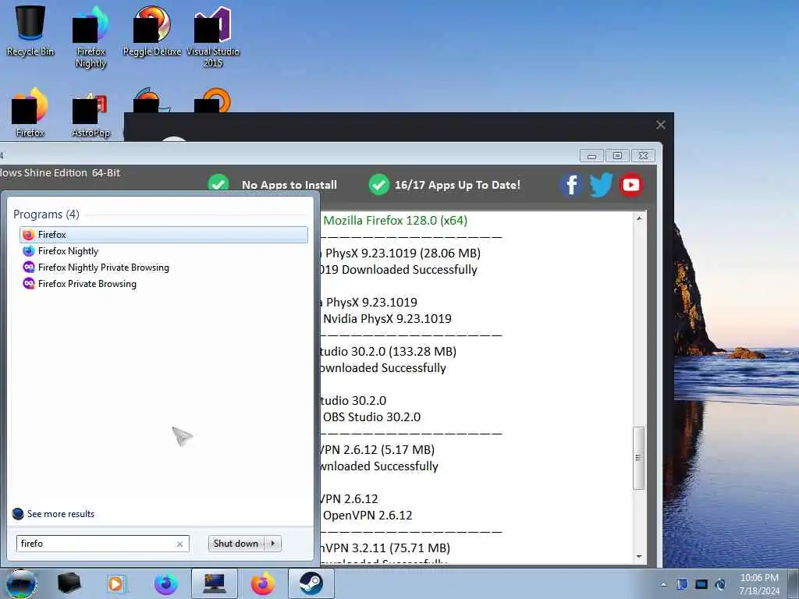Close the dark background window
Screen dimensions: 799x599
(661, 125)
